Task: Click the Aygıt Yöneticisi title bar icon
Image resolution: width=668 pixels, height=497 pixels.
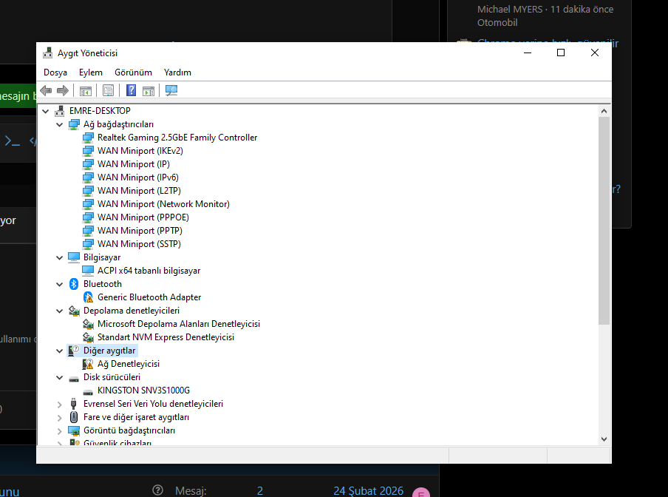Action: [48, 53]
